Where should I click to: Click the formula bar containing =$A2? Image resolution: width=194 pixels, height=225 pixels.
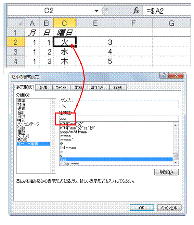point(167,11)
